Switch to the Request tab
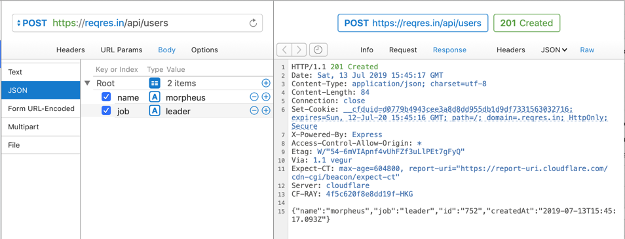Image resolution: width=625 pixels, height=239 pixels. coord(403,50)
